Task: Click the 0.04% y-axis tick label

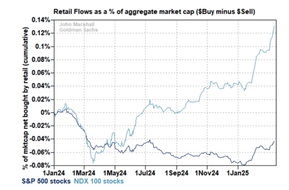Action: click(42, 86)
